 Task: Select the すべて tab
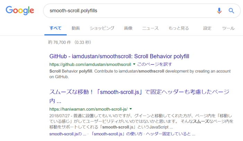[x=56, y=28]
